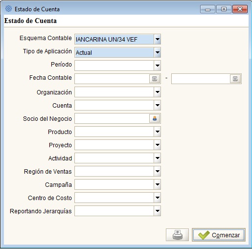Open the Campaña dropdown

point(157,184)
